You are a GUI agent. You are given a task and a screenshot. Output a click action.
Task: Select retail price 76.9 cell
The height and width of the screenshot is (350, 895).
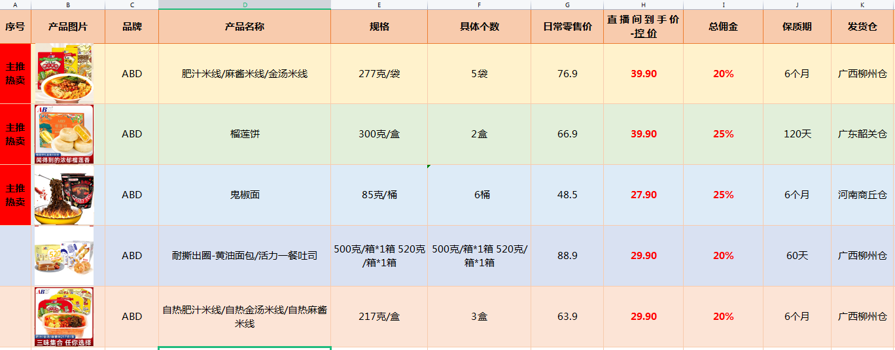(567, 74)
